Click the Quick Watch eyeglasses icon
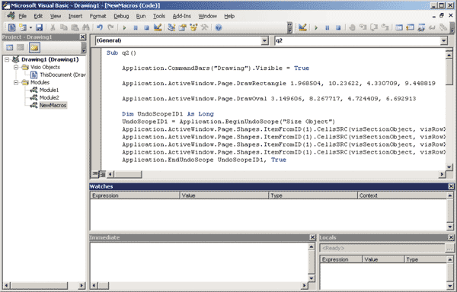The height and width of the screenshot is (292, 457). 432,27
